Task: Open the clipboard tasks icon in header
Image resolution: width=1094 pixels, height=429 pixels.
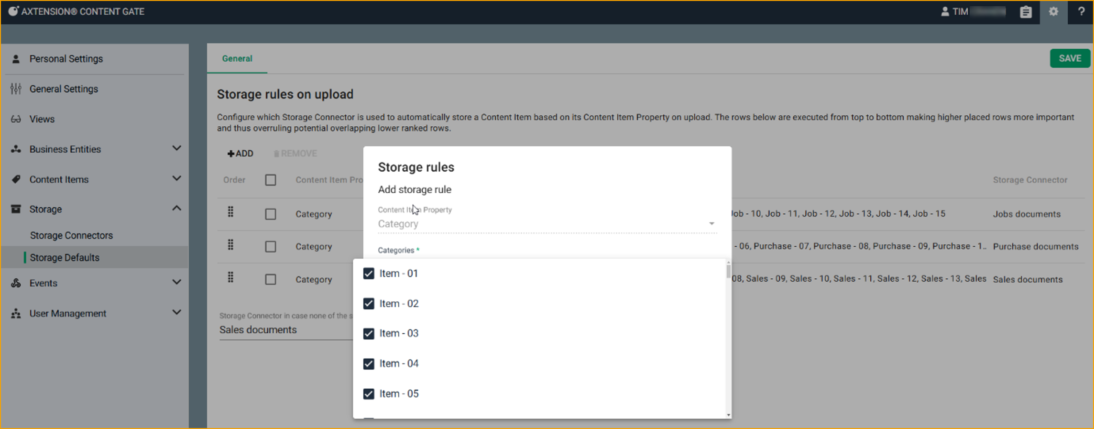Action: tap(1026, 11)
